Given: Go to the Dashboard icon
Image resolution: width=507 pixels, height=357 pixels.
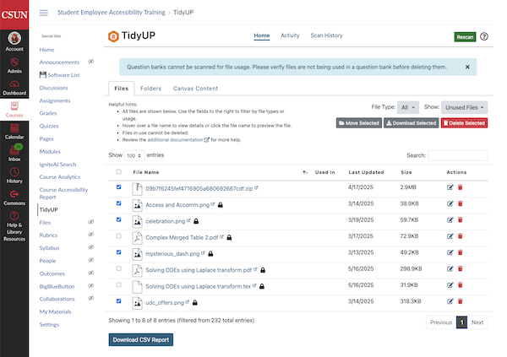Looking at the screenshot, I should pos(14,84).
